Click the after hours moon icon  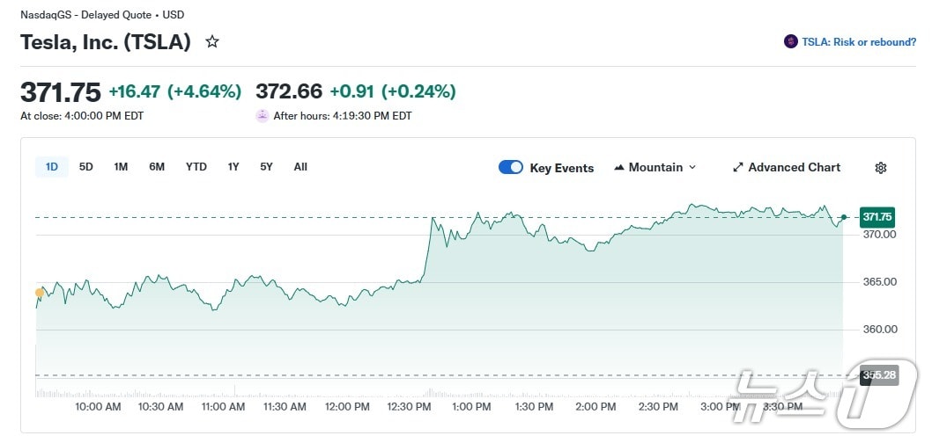tap(263, 115)
